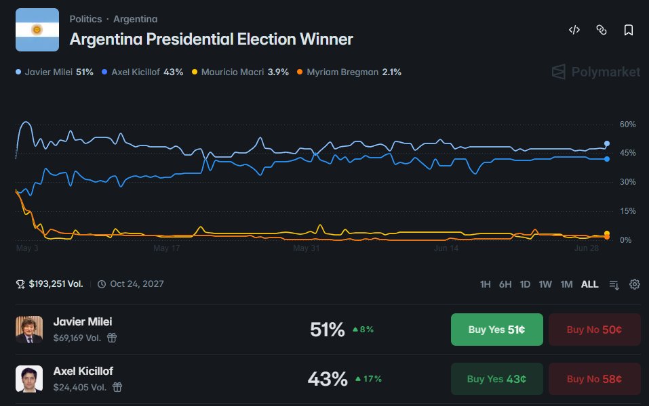Open the Politics category link
The image size is (649, 406).
pyautogui.click(x=85, y=19)
